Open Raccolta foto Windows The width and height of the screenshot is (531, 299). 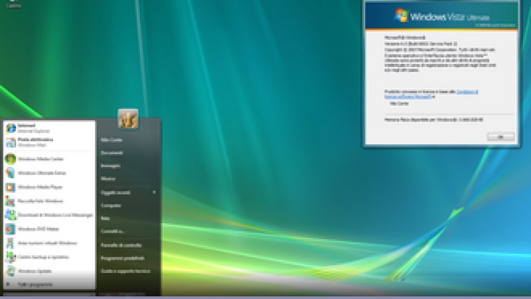49,201
